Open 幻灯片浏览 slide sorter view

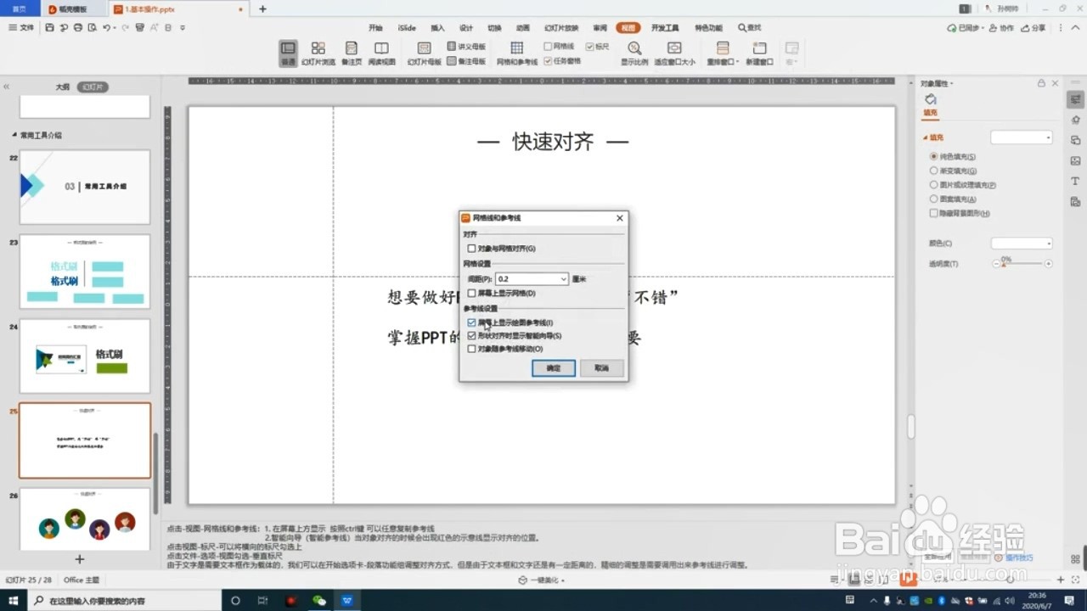318,53
